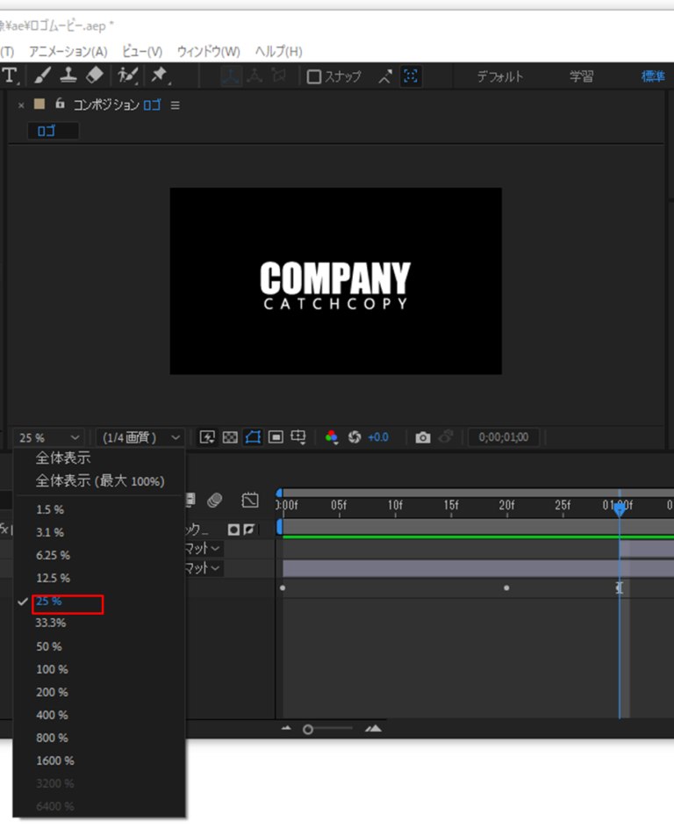Open the アニメーション(A) menu
674x829 pixels.
point(68,52)
